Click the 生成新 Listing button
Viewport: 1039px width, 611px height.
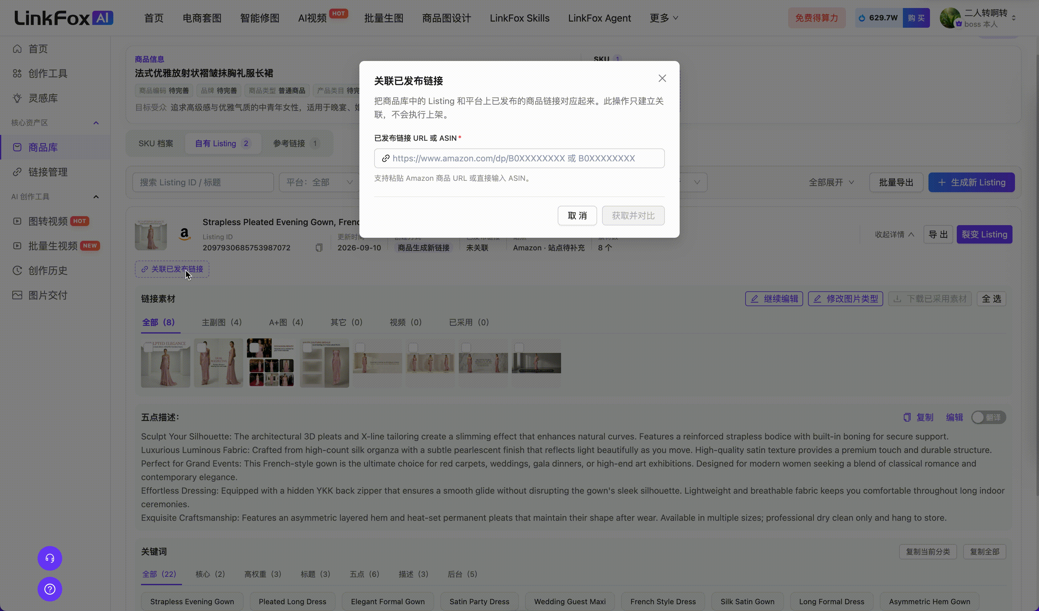pyautogui.click(x=971, y=182)
